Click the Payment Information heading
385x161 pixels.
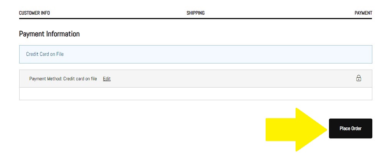(x=49, y=34)
